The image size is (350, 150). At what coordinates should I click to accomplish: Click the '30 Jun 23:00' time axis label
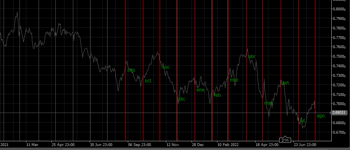[x=101, y=145]
